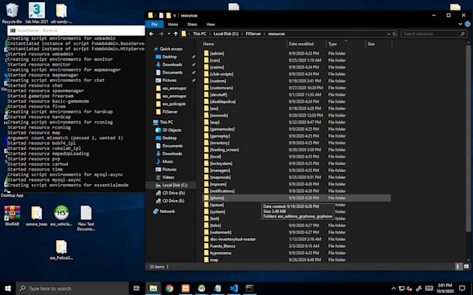Expand the ribbon with the chevron
473x295 pixels.
click(460, 24)
